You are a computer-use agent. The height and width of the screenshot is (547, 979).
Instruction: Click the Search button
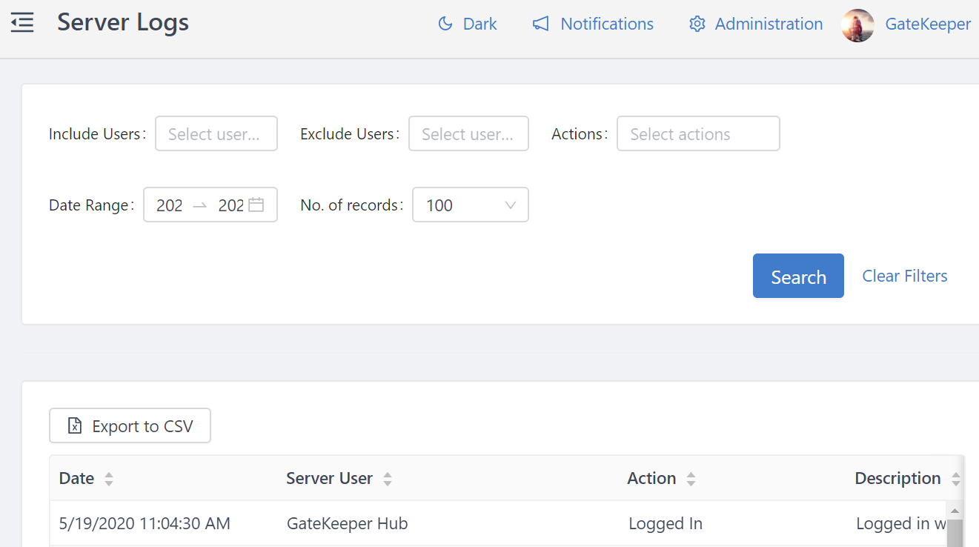tap(798, 276)
